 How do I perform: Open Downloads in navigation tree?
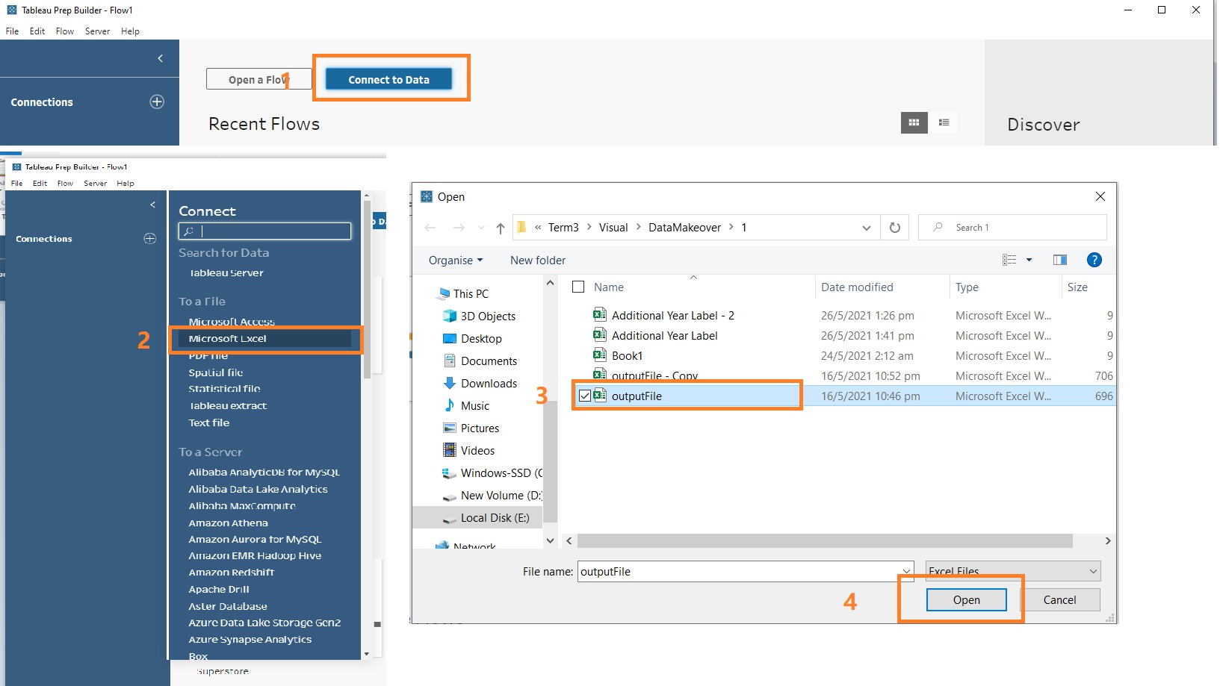[x=489, y=384]
